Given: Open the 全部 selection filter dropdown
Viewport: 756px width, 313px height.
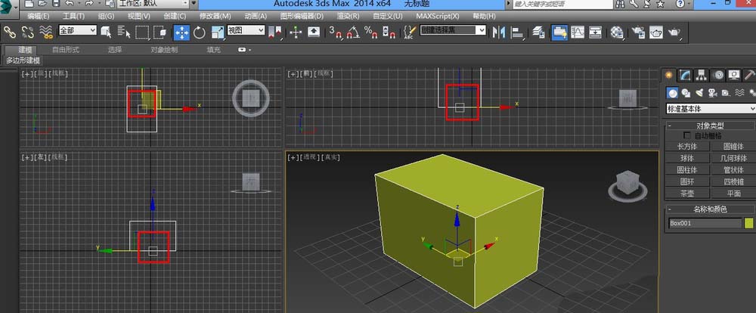Looking at the screenshot, I should click(x=78, y=30).
